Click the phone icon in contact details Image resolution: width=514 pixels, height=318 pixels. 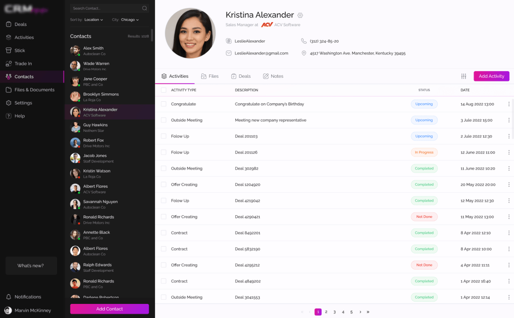click(304, 41)
